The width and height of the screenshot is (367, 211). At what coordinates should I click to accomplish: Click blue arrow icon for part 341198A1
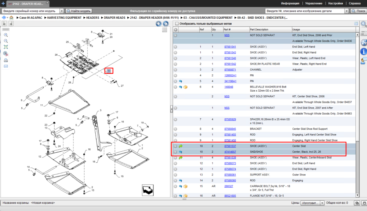coord(181,81)
